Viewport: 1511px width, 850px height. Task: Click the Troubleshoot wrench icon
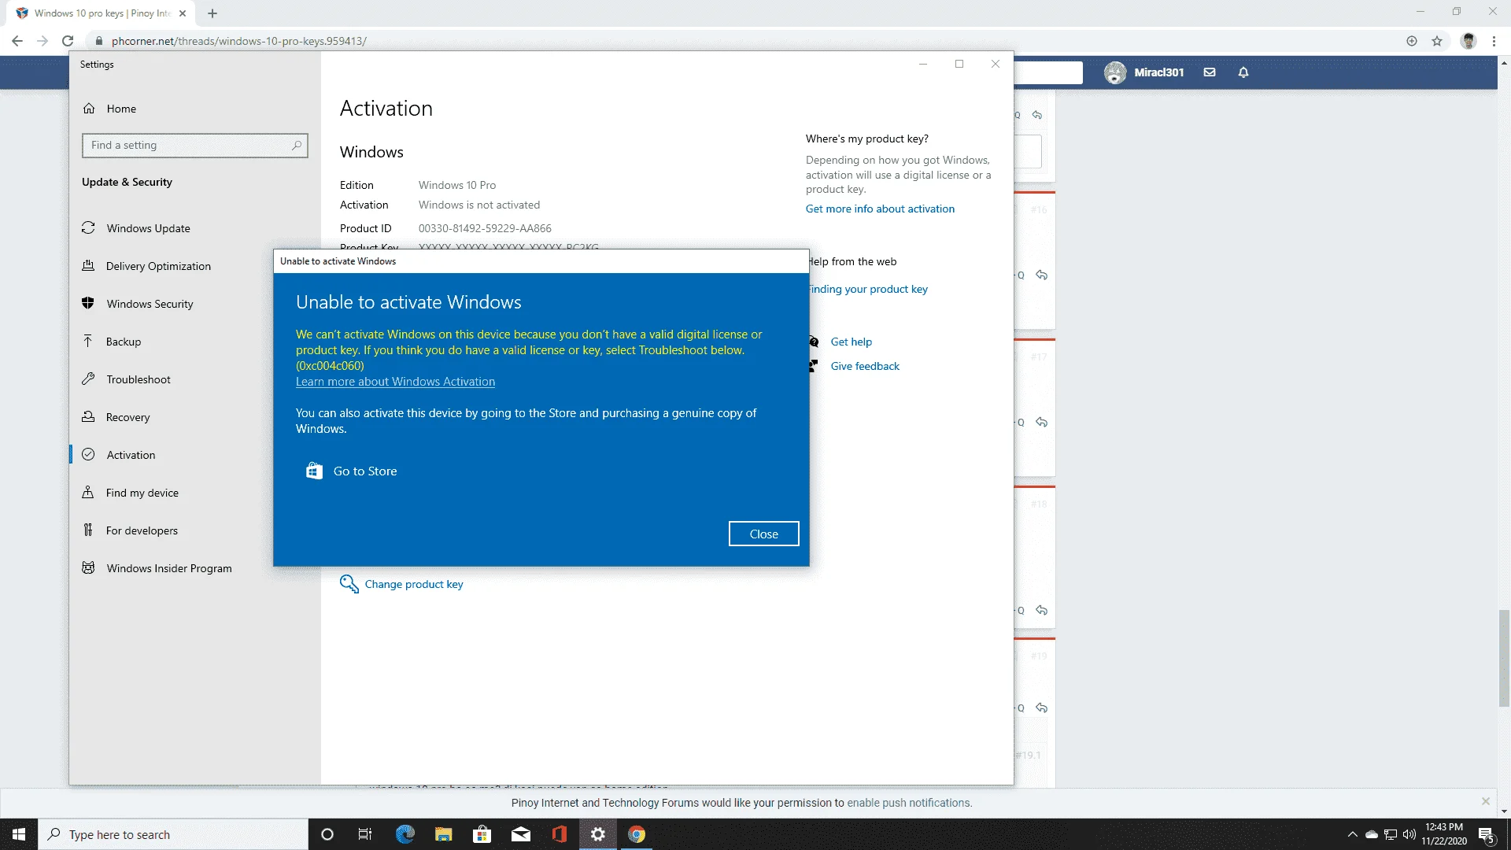88,379
